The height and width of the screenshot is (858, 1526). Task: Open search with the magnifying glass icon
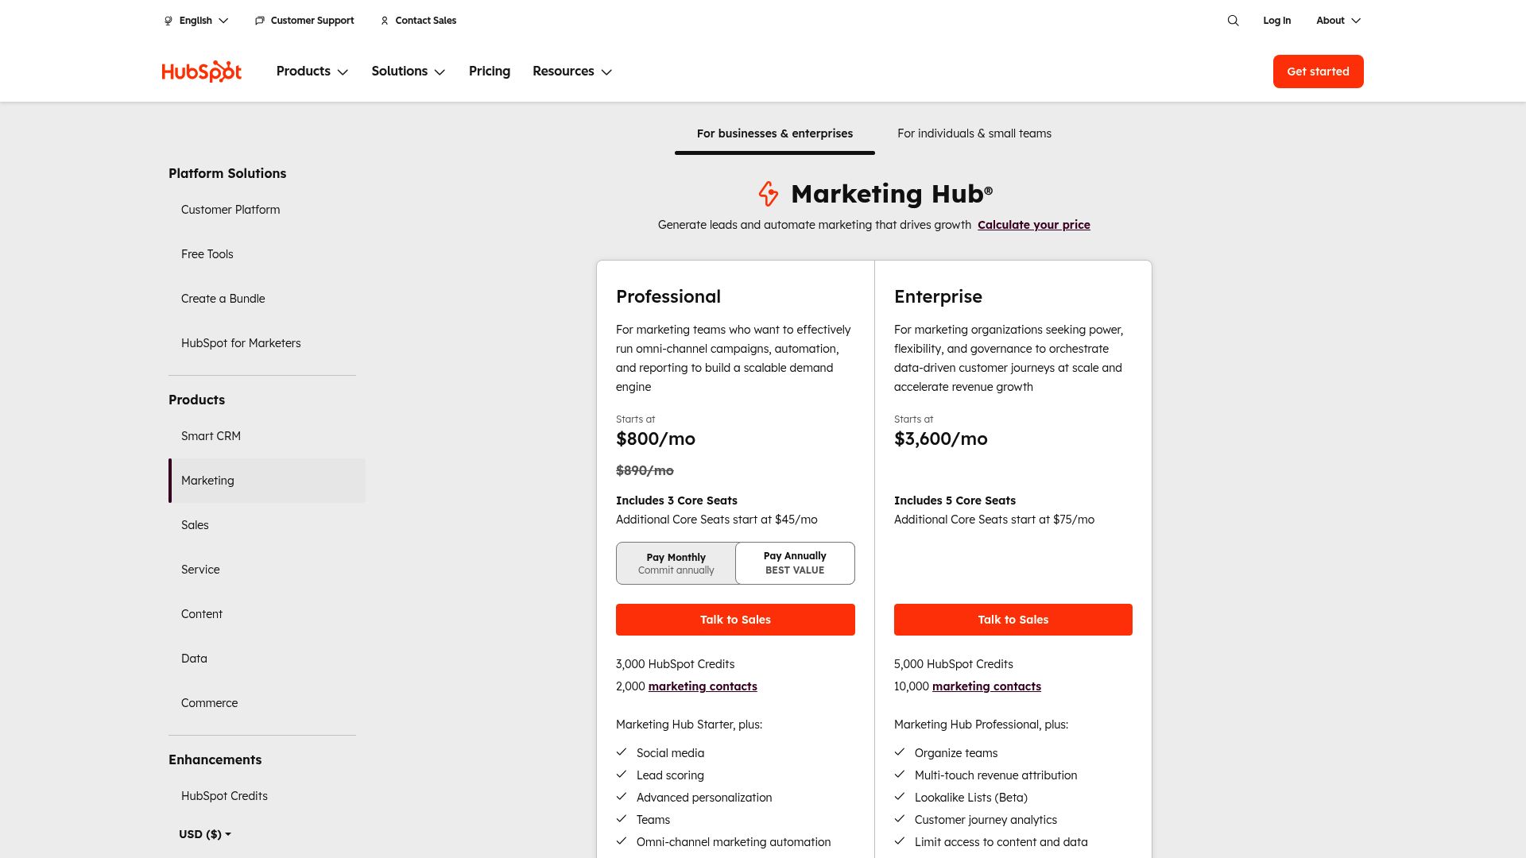(x=1233, y=20)
